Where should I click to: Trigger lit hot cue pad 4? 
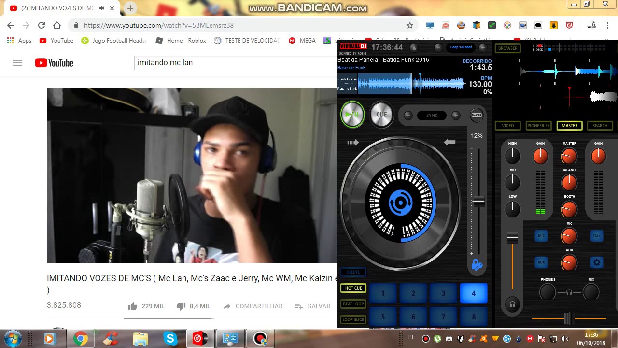pos(474,293)
